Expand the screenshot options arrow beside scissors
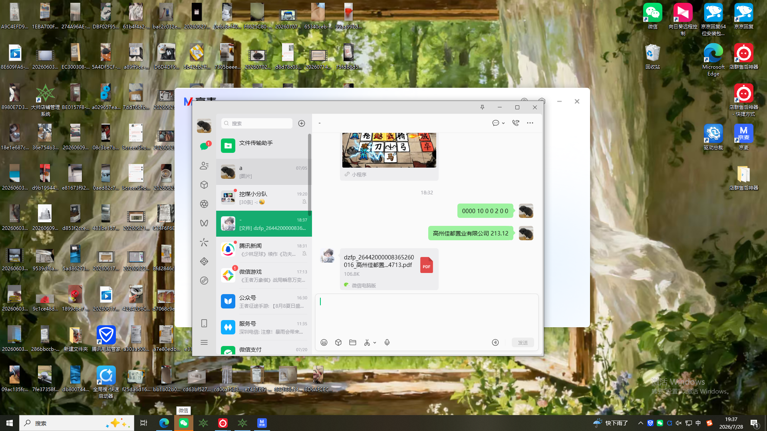 coord(375,342)
